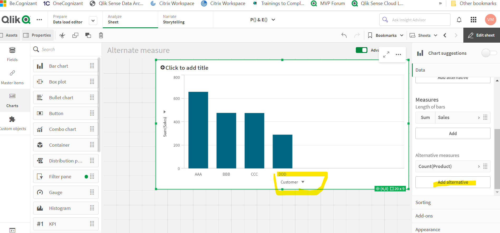Open the Fields panel

12,54
